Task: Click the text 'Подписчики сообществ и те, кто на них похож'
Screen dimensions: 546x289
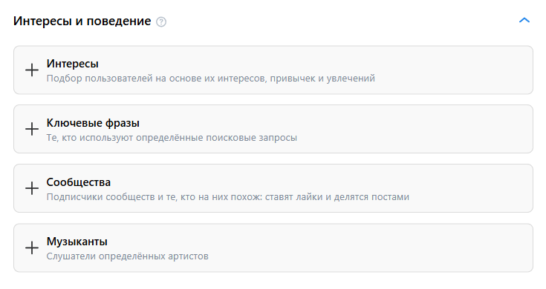Action: 155,197
